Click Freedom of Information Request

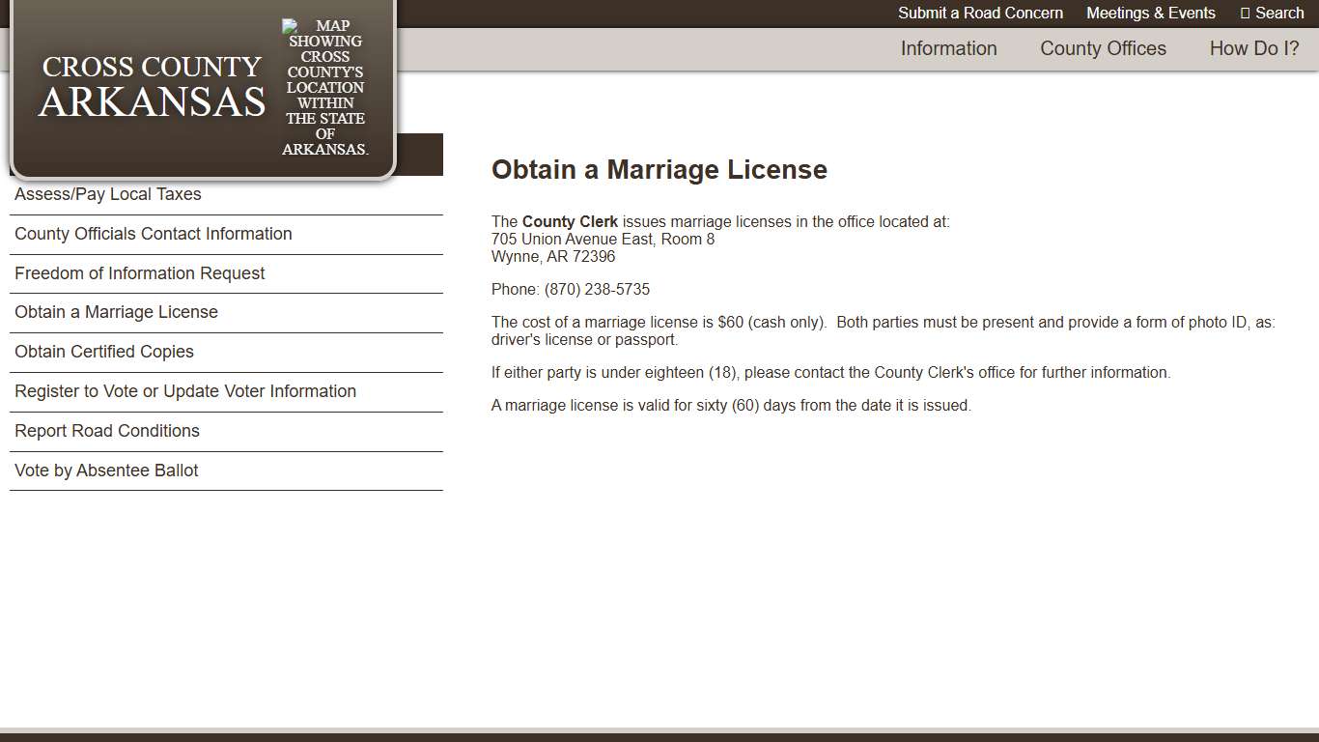click(139, 273)
